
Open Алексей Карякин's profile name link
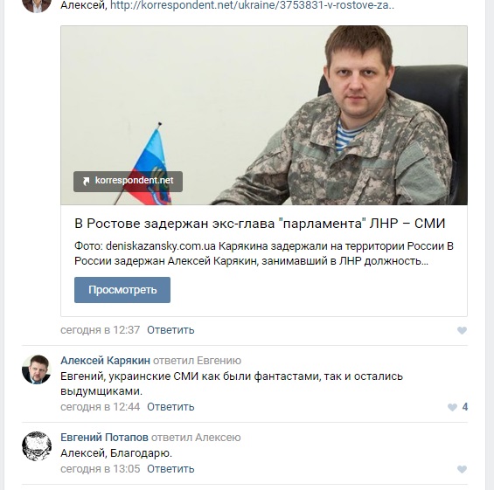click(x=105, y=361)
